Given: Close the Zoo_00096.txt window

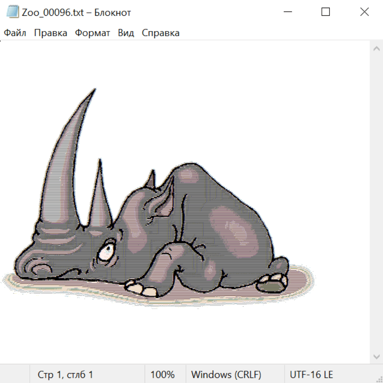Looking at the screenshot, I should (364, 12).
